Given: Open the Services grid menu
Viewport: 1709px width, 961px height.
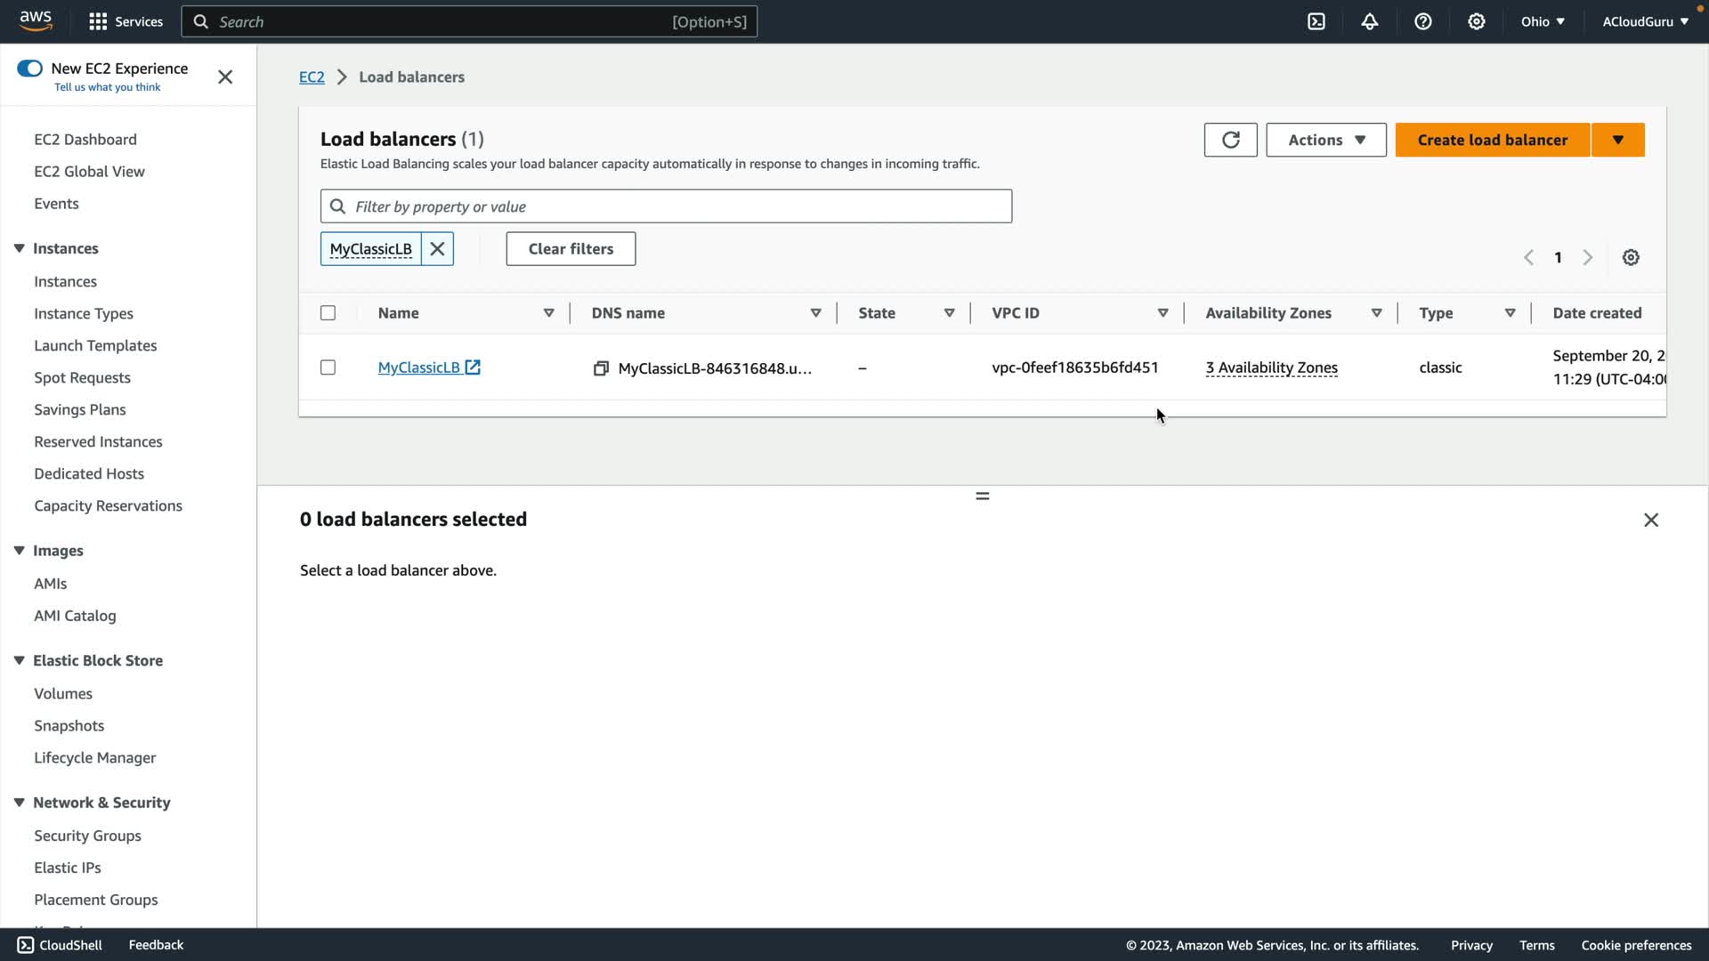Looking at the screenshot, I should [x=98, y=21].
